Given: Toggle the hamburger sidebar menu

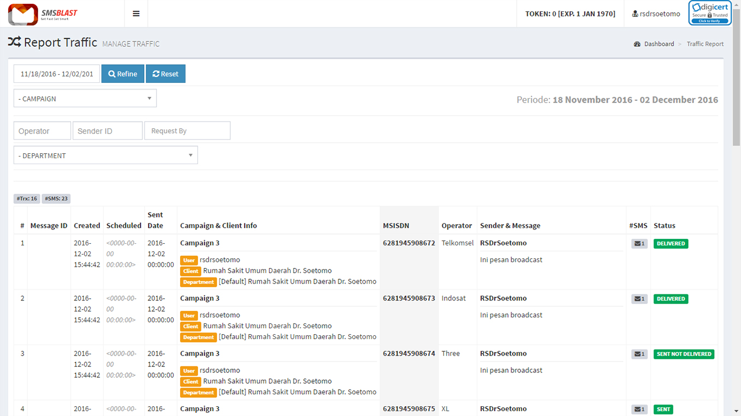Looking at the screenshot, I should tap(136, 14).
